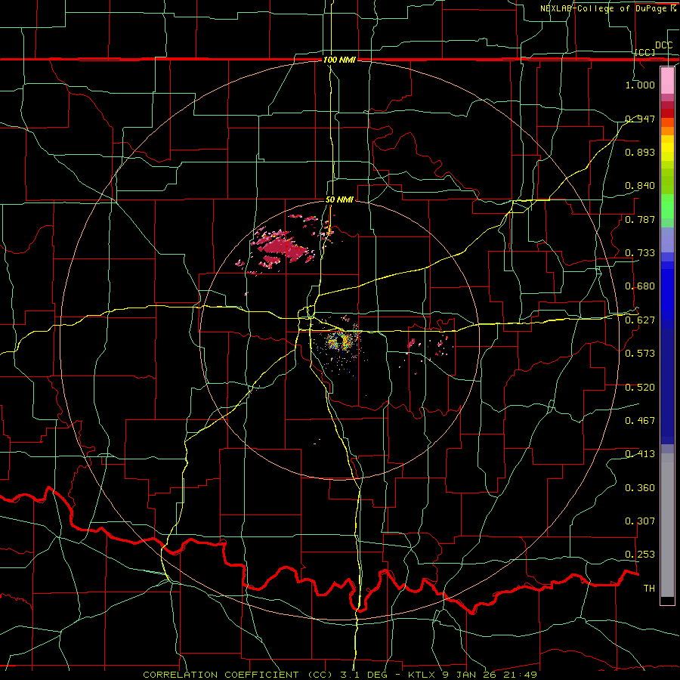Click the [CC] product label
Image resolution: width=680 pixels, height=680 pixels.
click(645, 52)
